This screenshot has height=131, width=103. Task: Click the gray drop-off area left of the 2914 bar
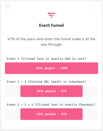13,114
